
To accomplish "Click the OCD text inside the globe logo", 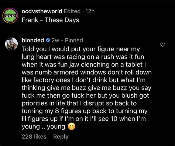I will tap(10, 16).
